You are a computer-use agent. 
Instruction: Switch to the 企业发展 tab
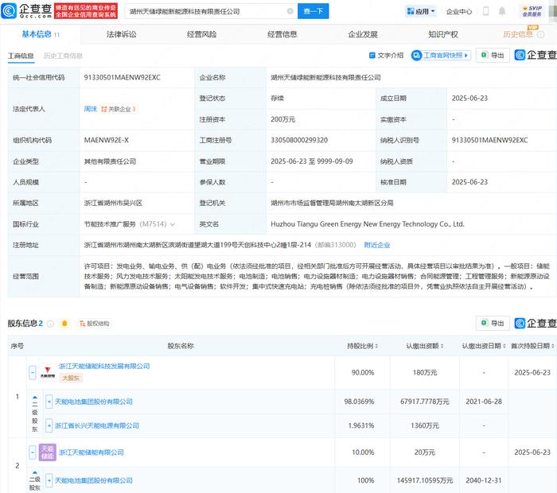pos(363,34)
